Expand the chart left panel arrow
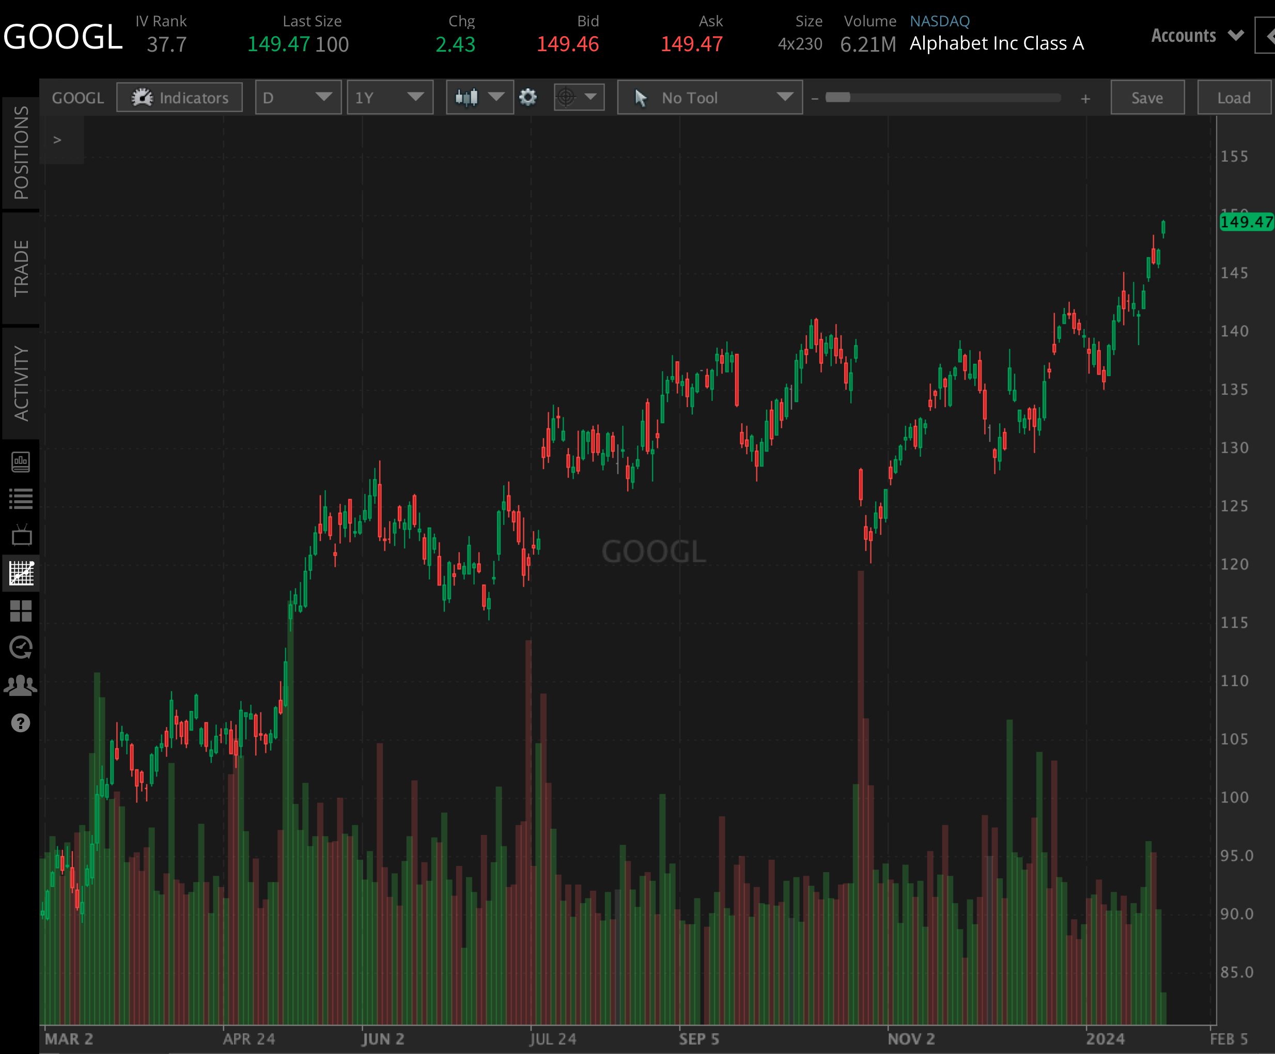This screenshot has height=1054, width=1275. [58, 140]
